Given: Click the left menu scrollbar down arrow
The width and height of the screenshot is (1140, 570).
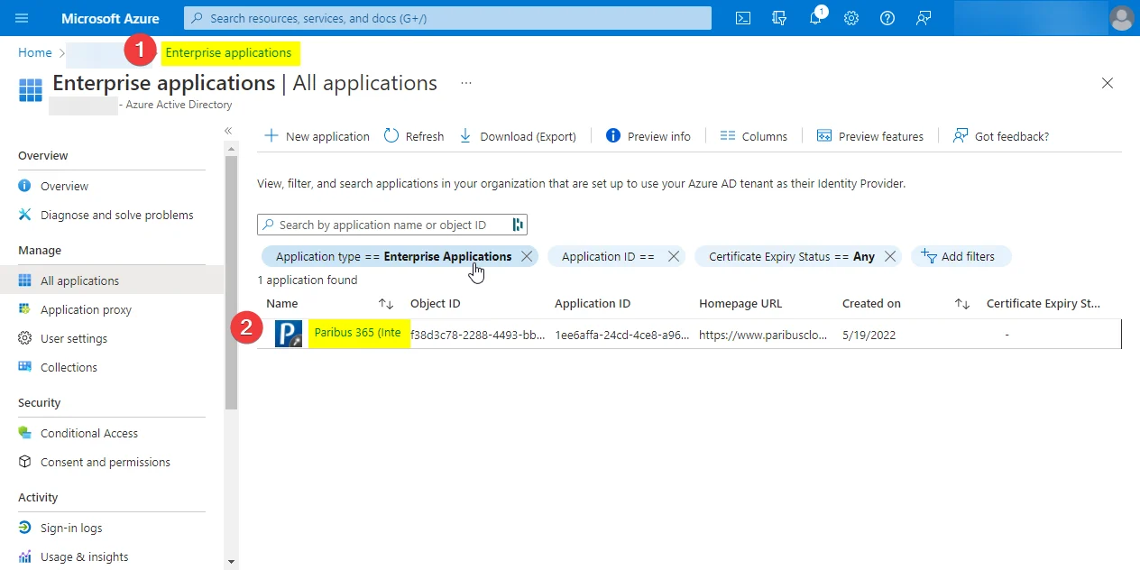Looking at the screenshot, I should (x=231, y=562).
